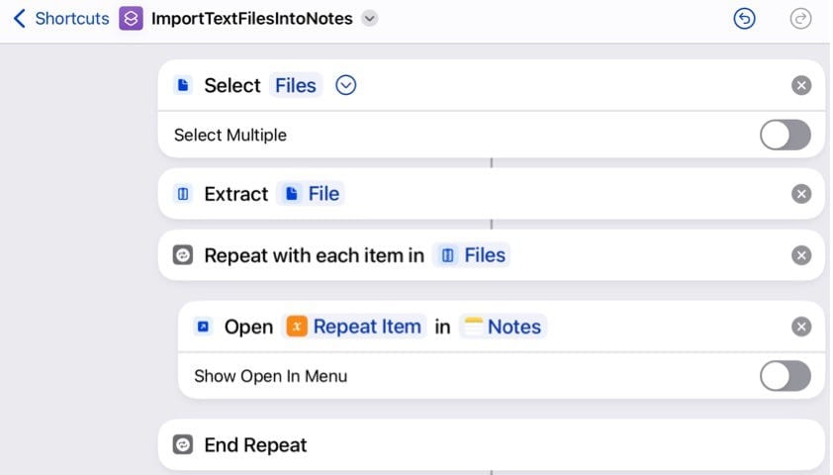
Task: Tap the End Repeat loop icon
Action: pos(183,444)
